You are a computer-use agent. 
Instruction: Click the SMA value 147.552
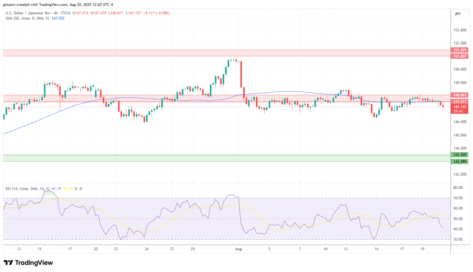click(58, 18)
